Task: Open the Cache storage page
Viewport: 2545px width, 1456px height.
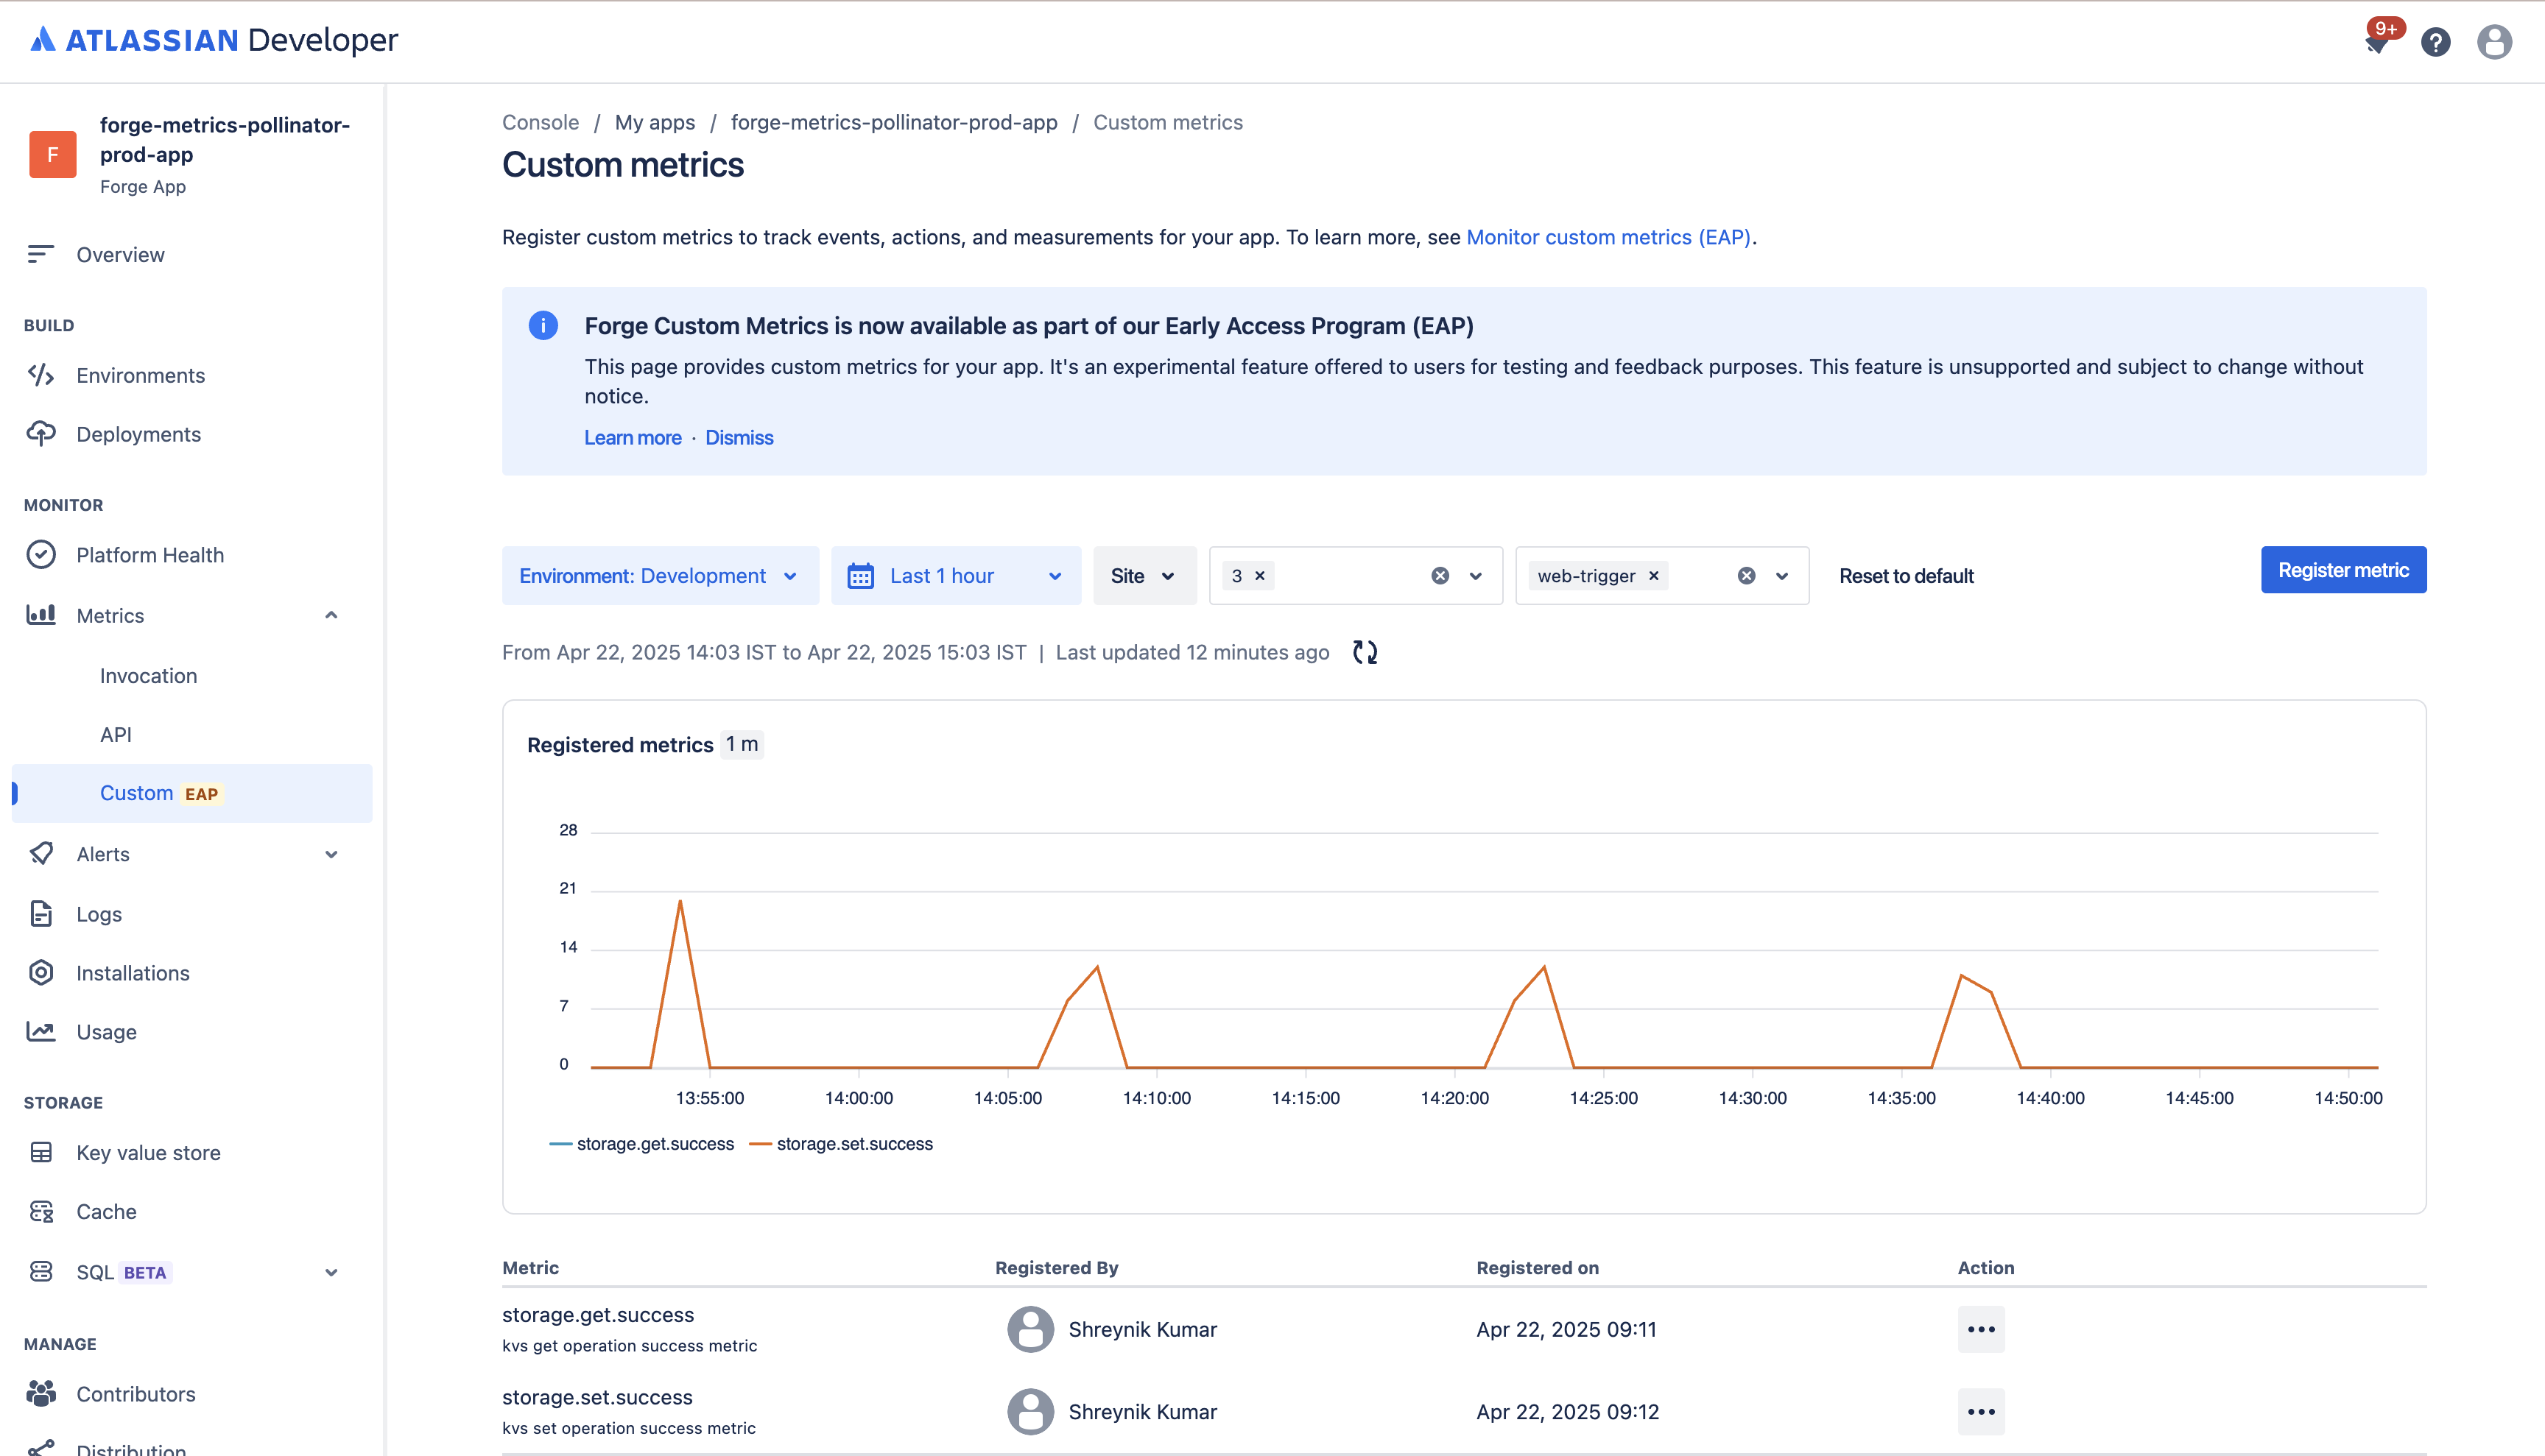Action: (106, 1211)
